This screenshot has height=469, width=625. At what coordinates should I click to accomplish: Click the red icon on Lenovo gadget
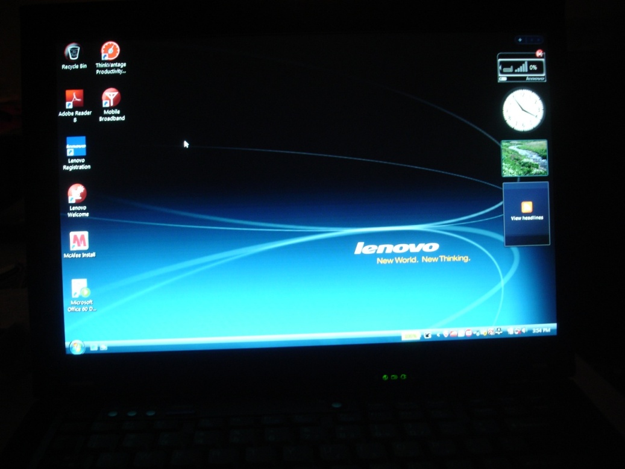click(539, 53)
